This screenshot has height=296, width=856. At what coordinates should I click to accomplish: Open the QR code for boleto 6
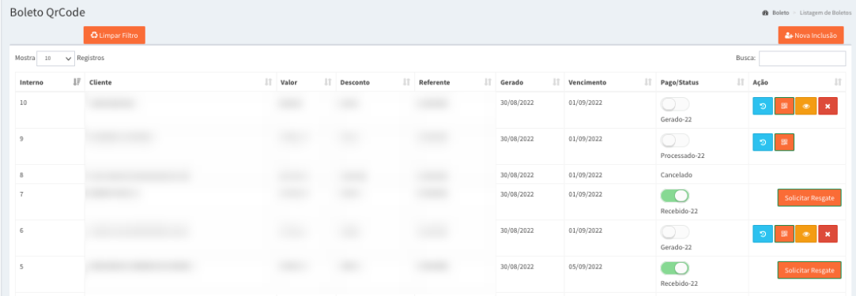(x=784, y=234)
